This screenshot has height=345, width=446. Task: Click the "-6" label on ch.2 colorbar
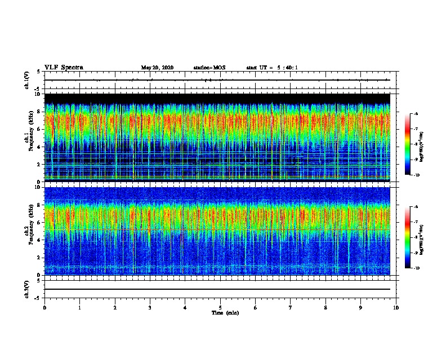(416, 207)
